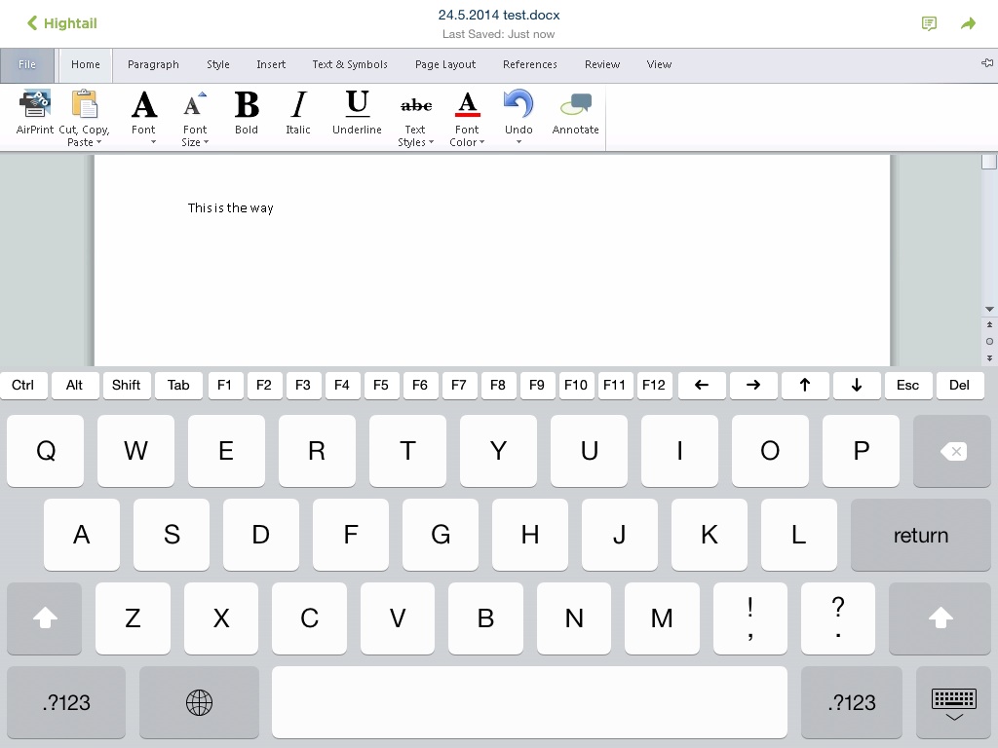
Task: Hide the on-screen keyboard
Action: [953, 702]
